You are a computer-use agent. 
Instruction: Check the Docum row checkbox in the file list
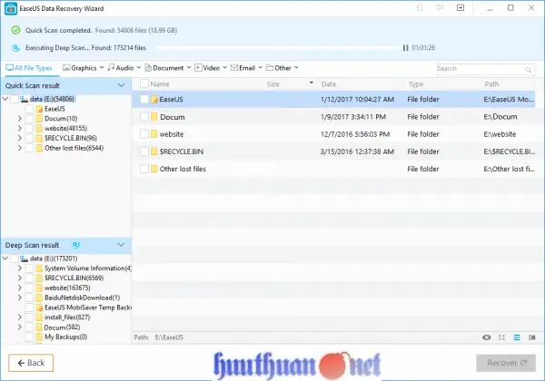pyautogui.click(x=144, y=117)
